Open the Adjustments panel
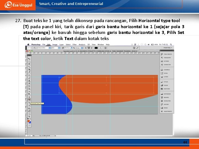Screen dimensions: 199x149 click(167, 111)
